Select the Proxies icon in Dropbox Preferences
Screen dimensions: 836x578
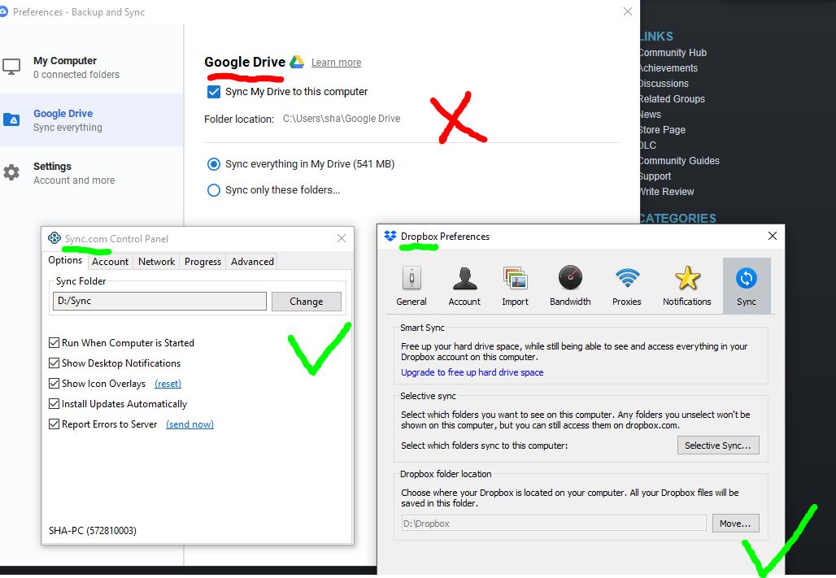pyautogui.click(x=626, y=285)
